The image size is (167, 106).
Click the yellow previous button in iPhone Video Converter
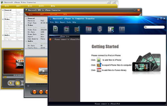click(11, 83)
